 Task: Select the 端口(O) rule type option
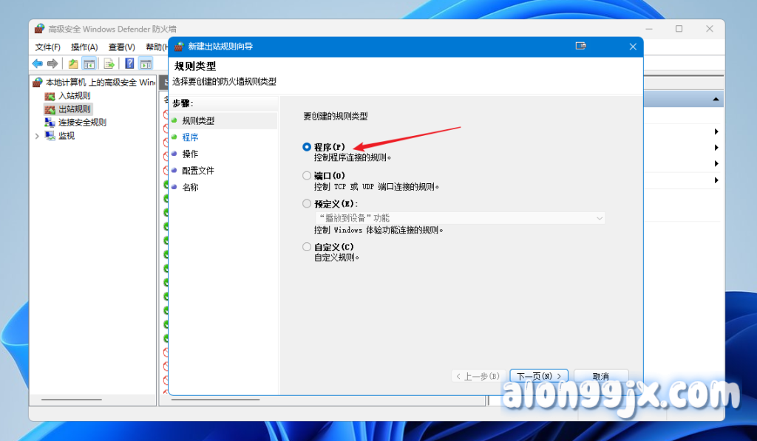[307, 176]
